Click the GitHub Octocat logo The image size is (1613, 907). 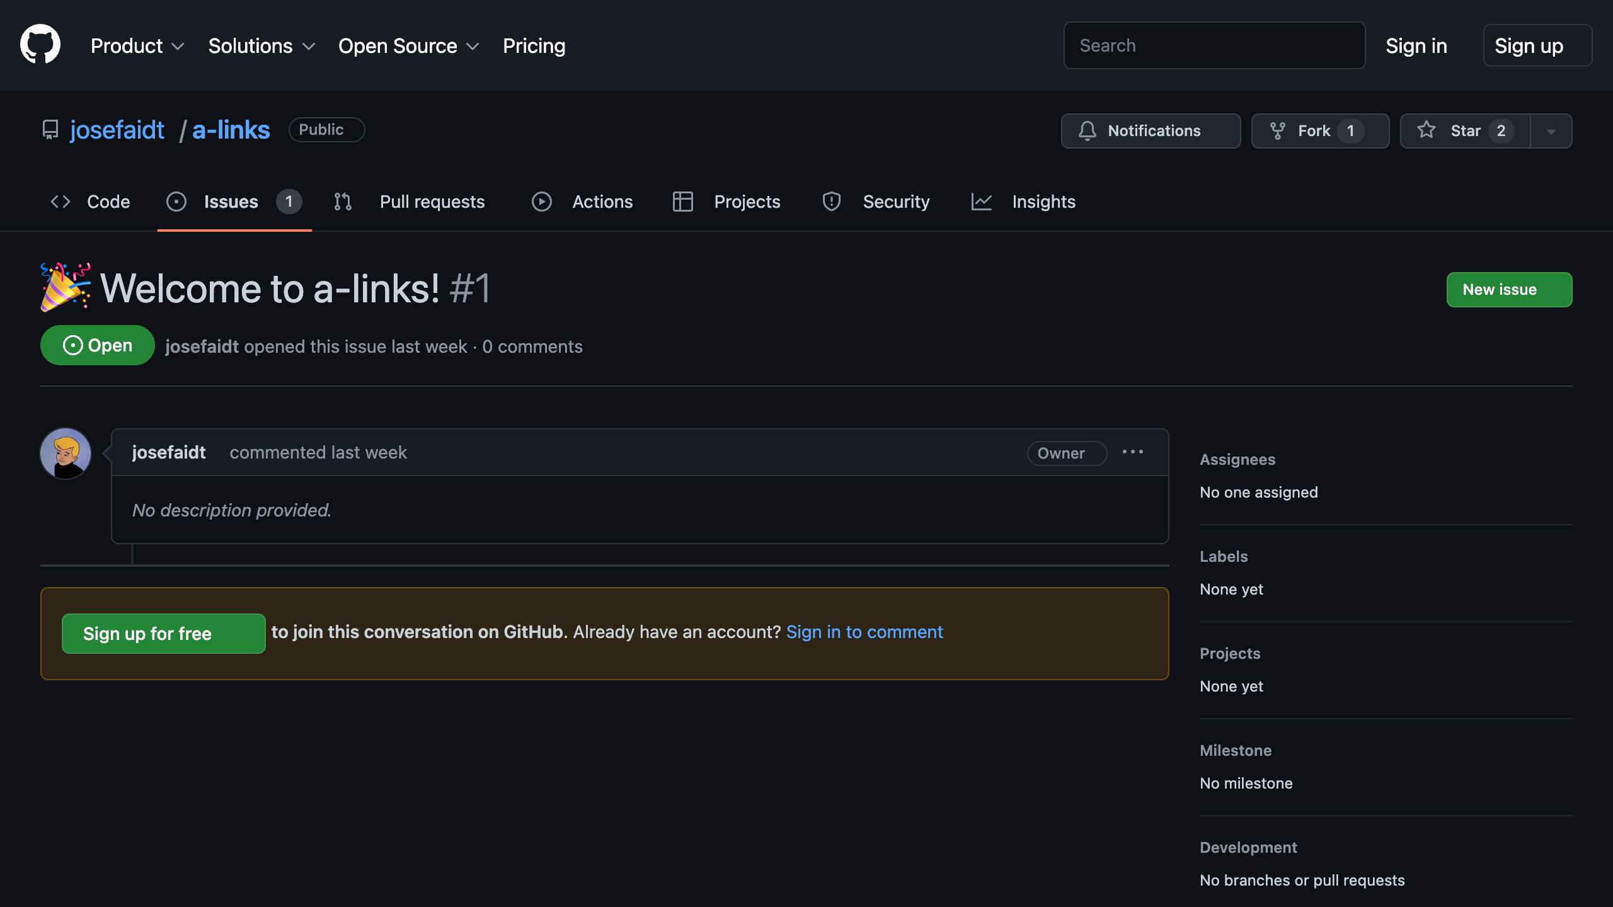pyautogui.click(x=40, y=45)
